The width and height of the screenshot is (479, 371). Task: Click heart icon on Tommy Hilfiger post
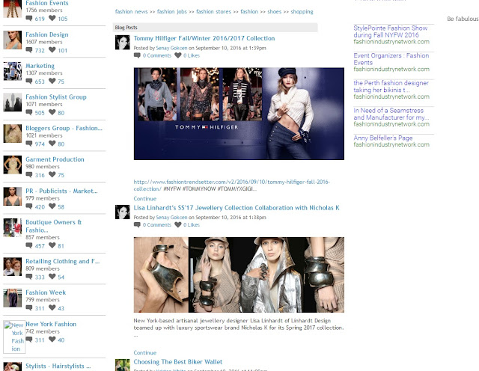tap(178, 55)
